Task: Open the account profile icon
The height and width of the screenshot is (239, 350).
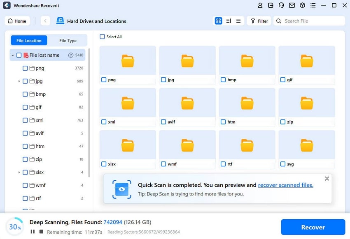Action: click(x=260, y=5)
